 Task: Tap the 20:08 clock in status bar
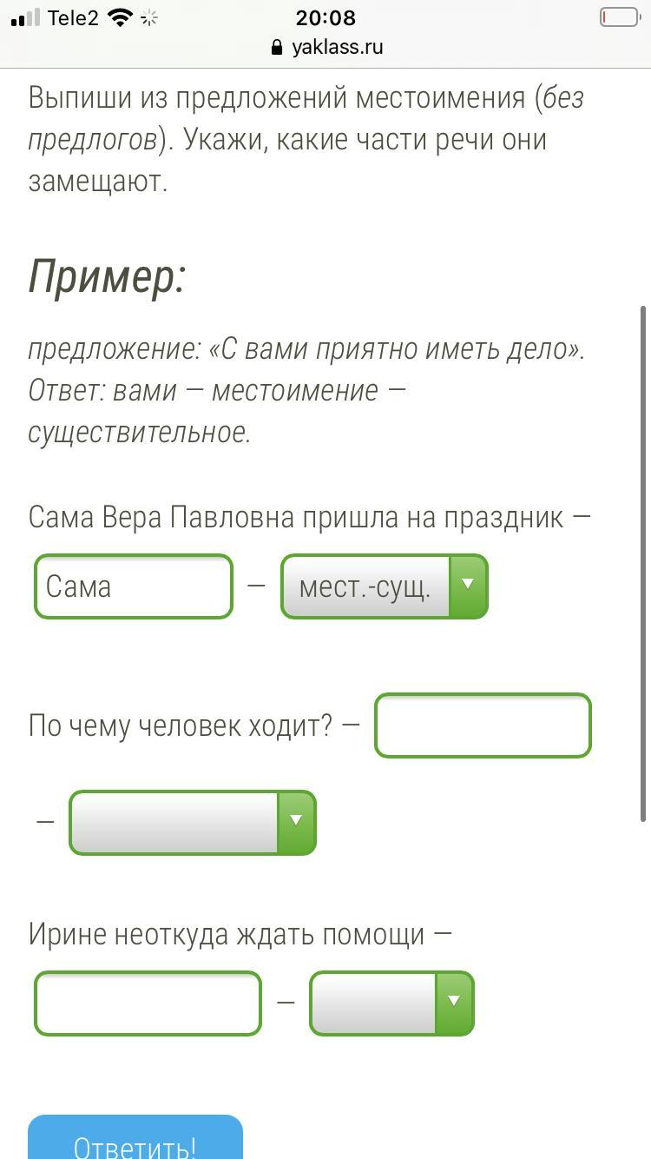tap(325, 18)
